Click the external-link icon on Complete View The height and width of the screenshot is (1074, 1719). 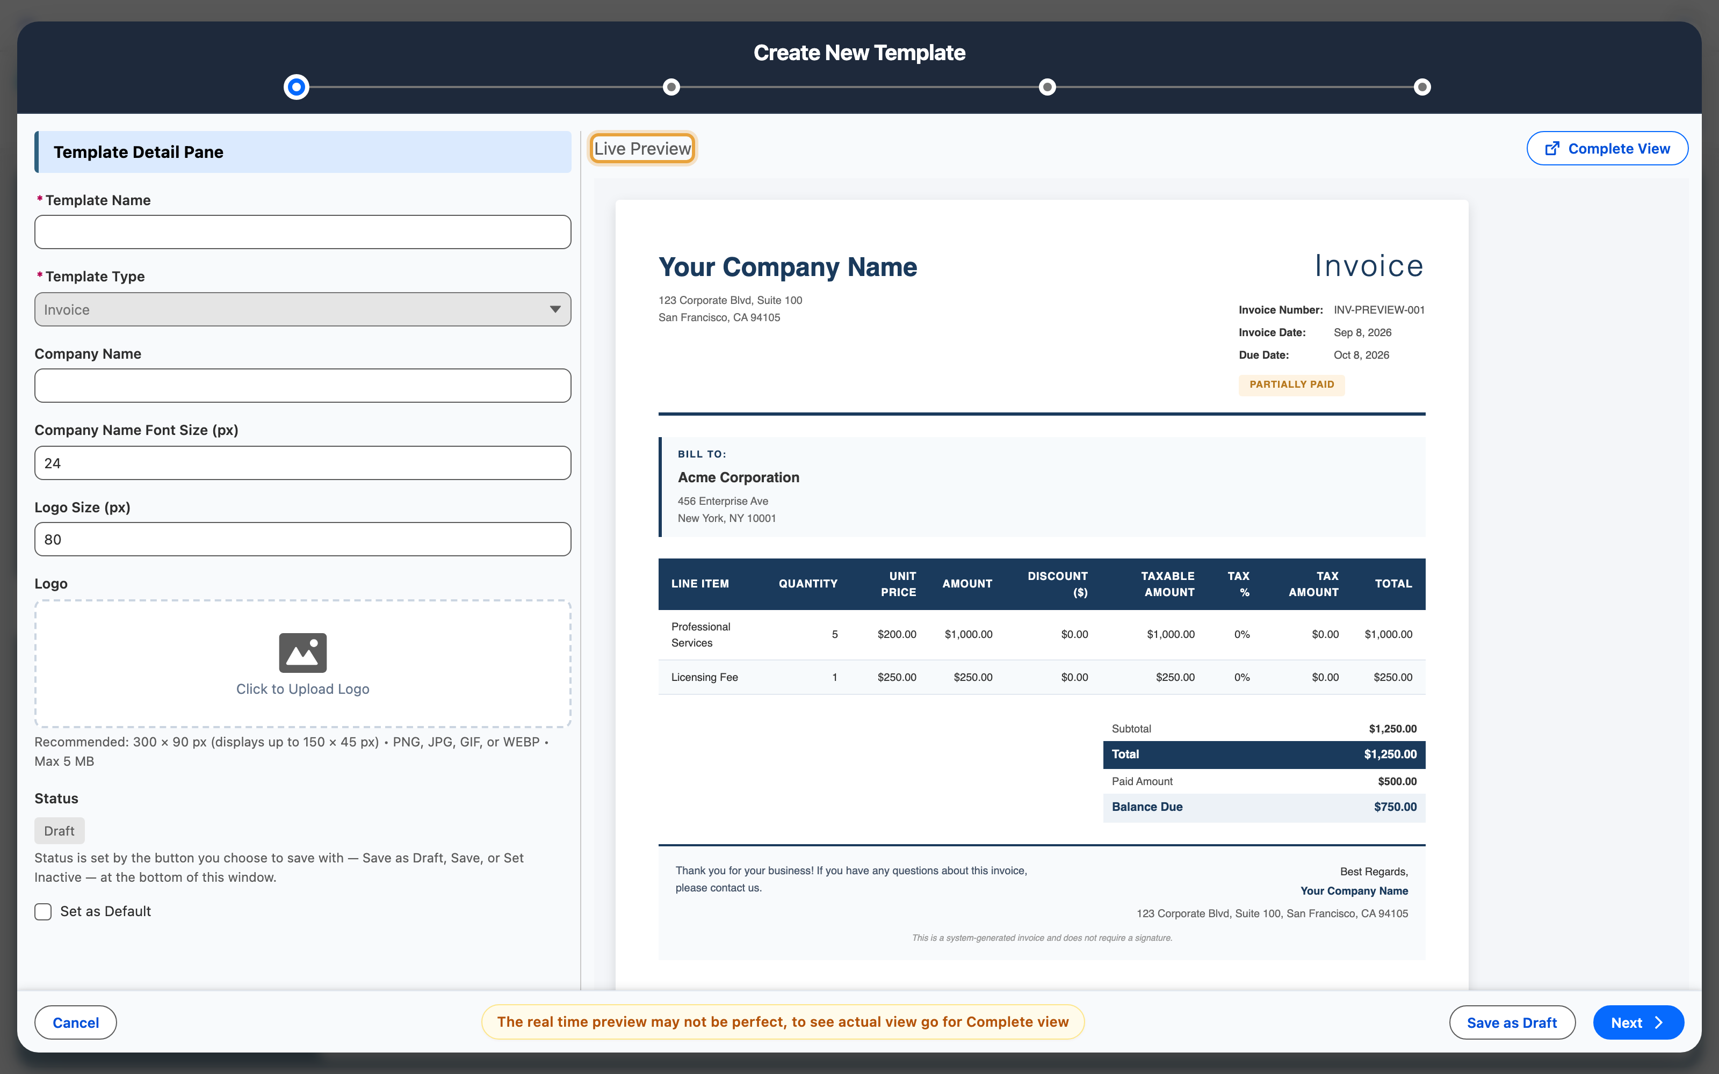click(1553, 148)
